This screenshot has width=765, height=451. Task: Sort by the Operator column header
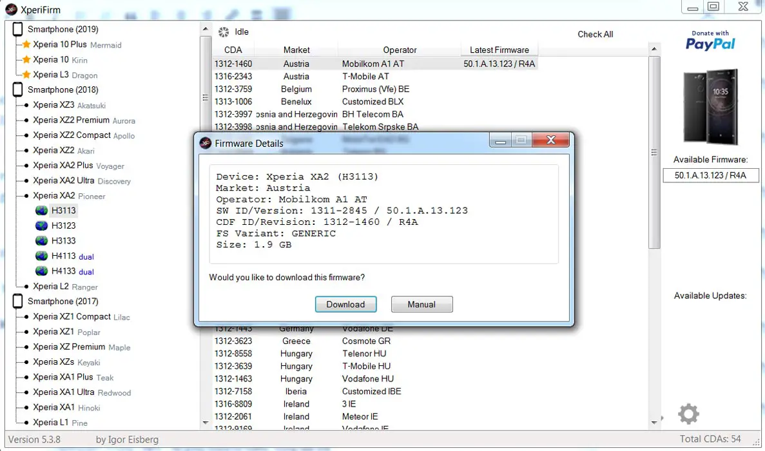pyautogui.click(x=400, y=50)
